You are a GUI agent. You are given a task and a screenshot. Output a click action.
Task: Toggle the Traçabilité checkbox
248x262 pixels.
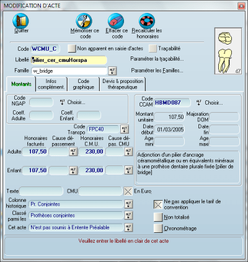tap(153, 48)
